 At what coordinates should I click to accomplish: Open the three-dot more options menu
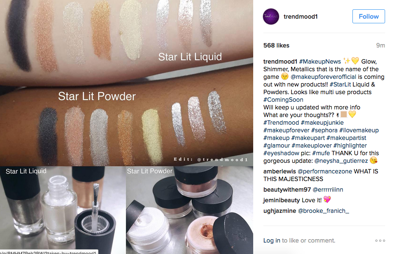pos(380,241)
